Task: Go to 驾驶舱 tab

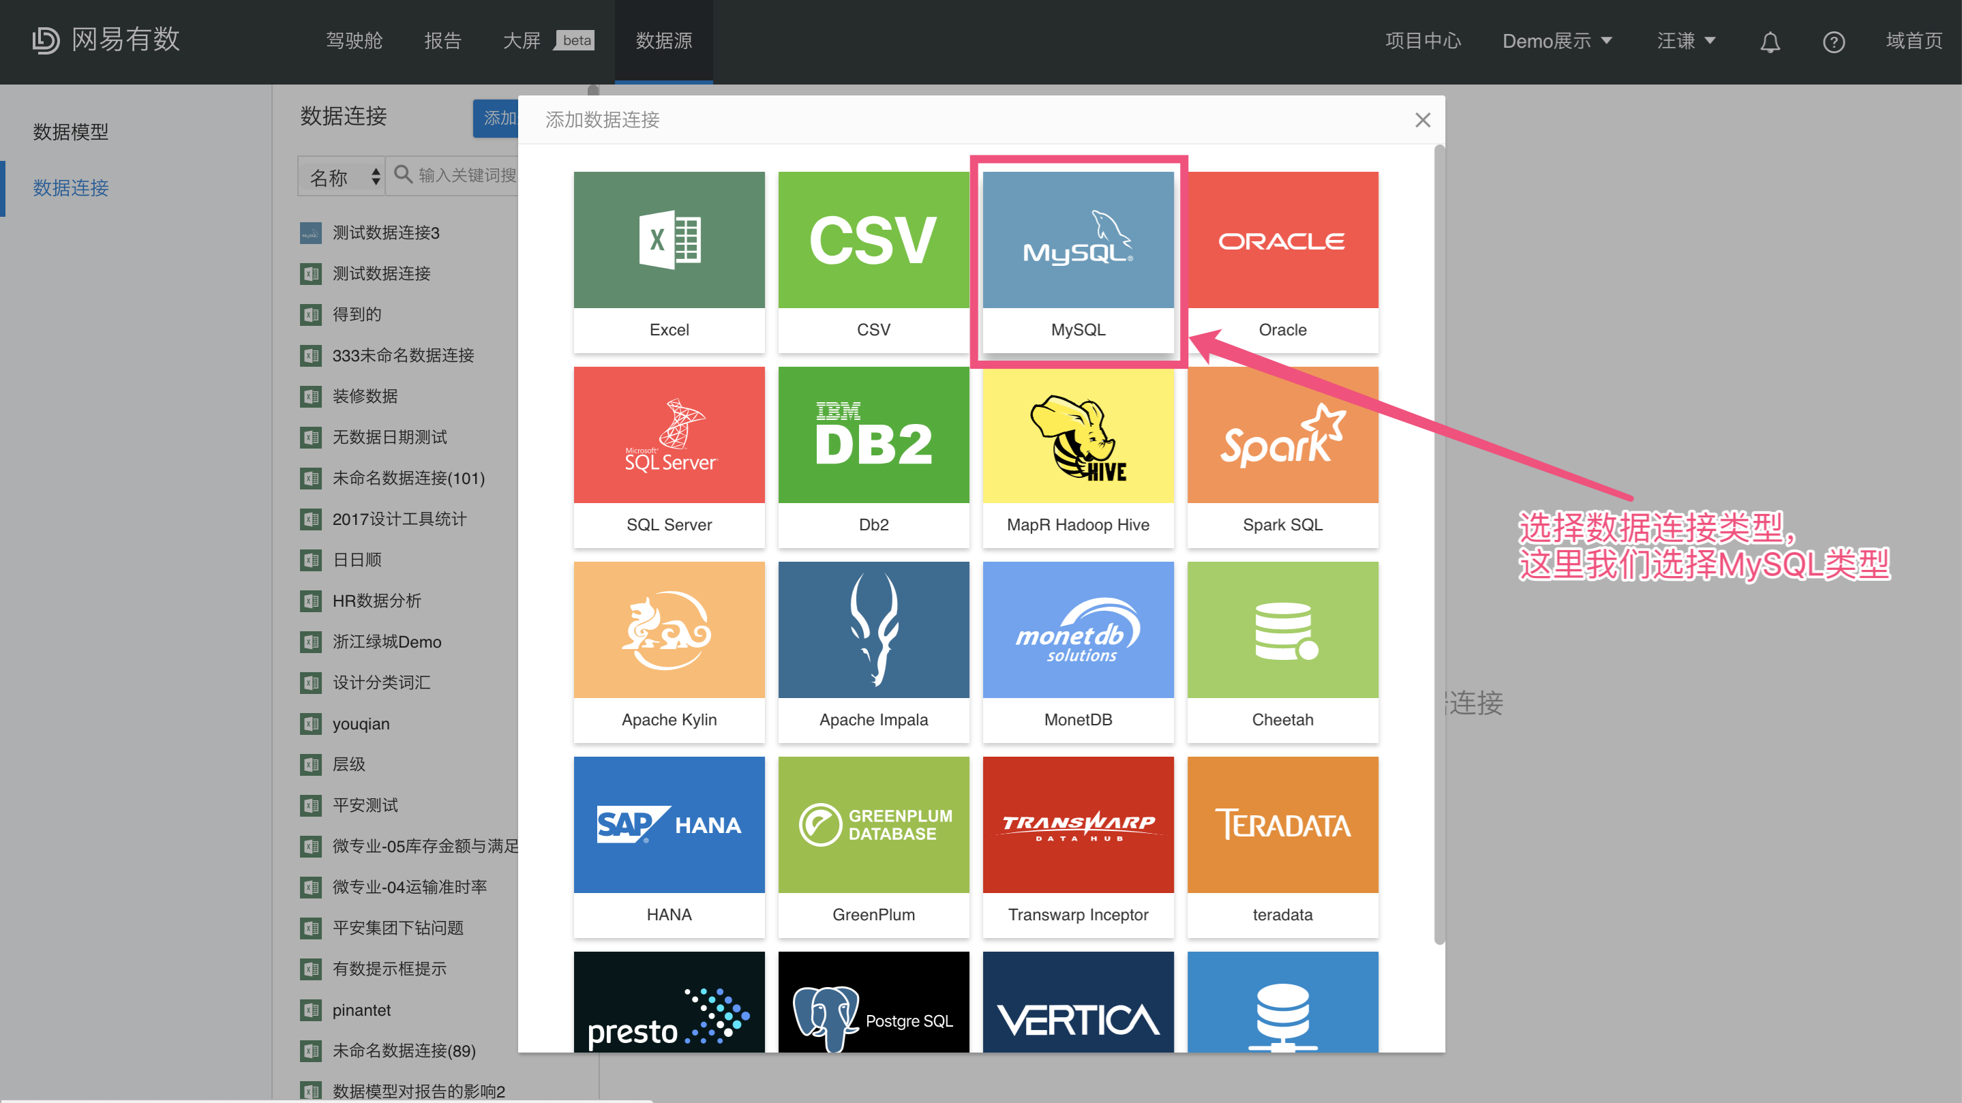Action: 354,41
